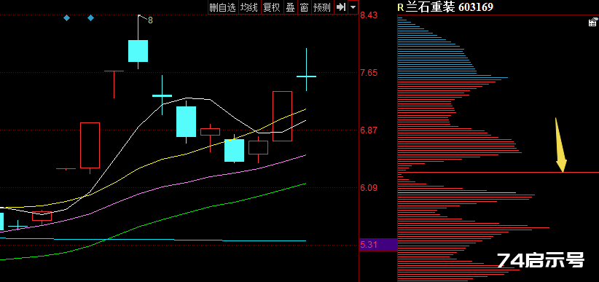Expand the toolbar dropdown arrow
Viewport: 599px width, 282px height.
[x=353, y=7]
